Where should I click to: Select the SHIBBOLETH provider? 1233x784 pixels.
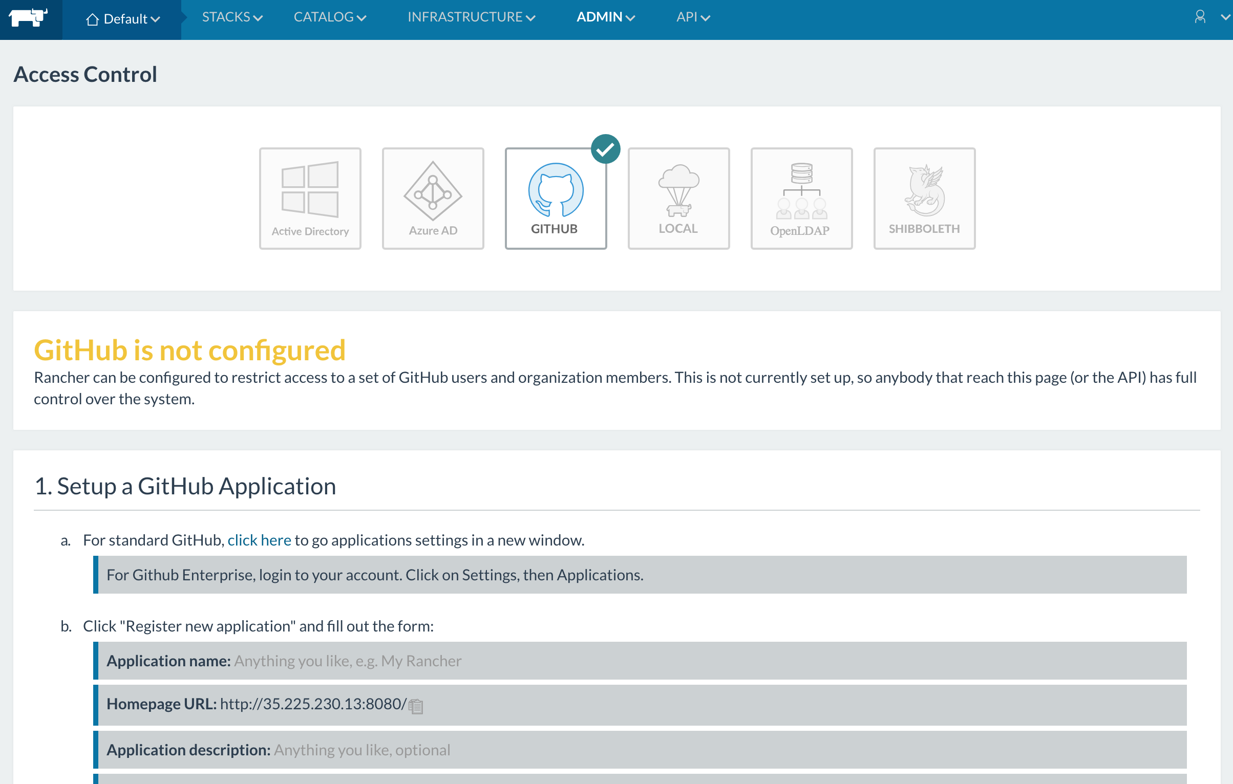(925, 199)
